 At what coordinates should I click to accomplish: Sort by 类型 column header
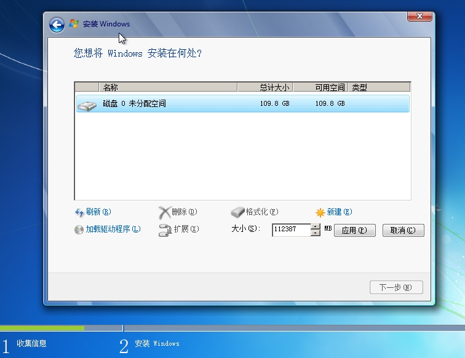pos(380,87)
